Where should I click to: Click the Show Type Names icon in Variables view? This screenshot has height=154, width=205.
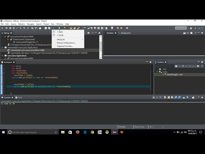coord(184,33)
